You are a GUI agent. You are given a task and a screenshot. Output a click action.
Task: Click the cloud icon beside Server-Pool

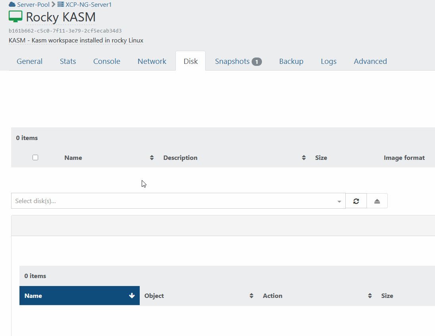pos(12,5)
